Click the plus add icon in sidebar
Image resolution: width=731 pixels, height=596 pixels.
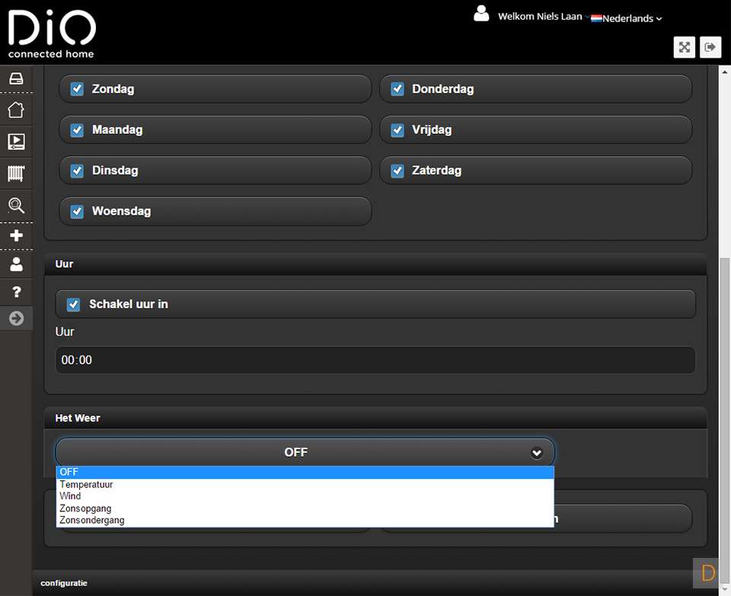[x=16, y=236]
